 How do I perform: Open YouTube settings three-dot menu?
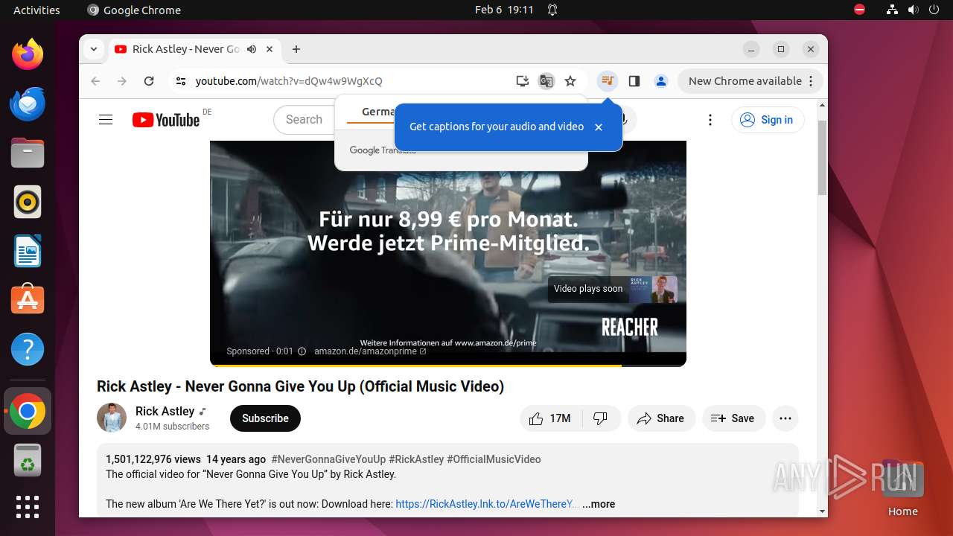point(710,120)
